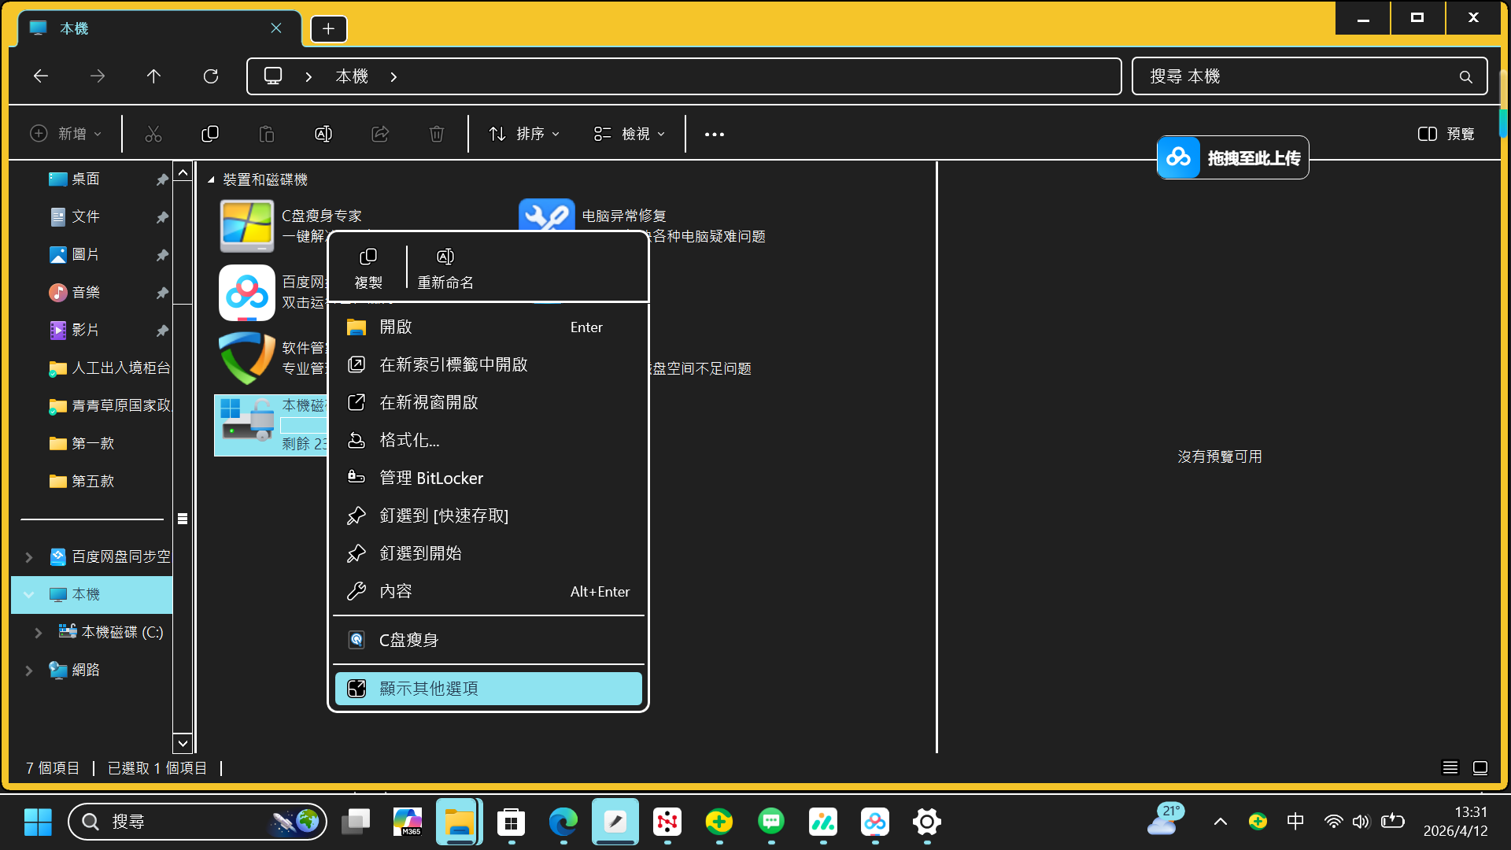Click the toolbar Cut scissors icon

pos(153,134)
